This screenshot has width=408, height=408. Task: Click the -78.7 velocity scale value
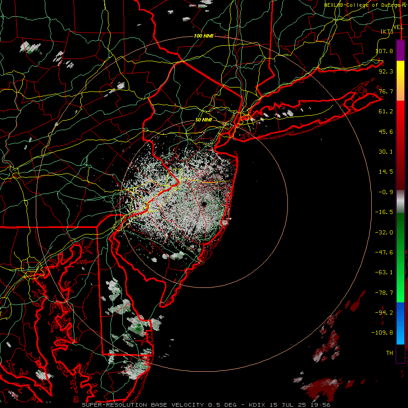click(x=384, y=293)
